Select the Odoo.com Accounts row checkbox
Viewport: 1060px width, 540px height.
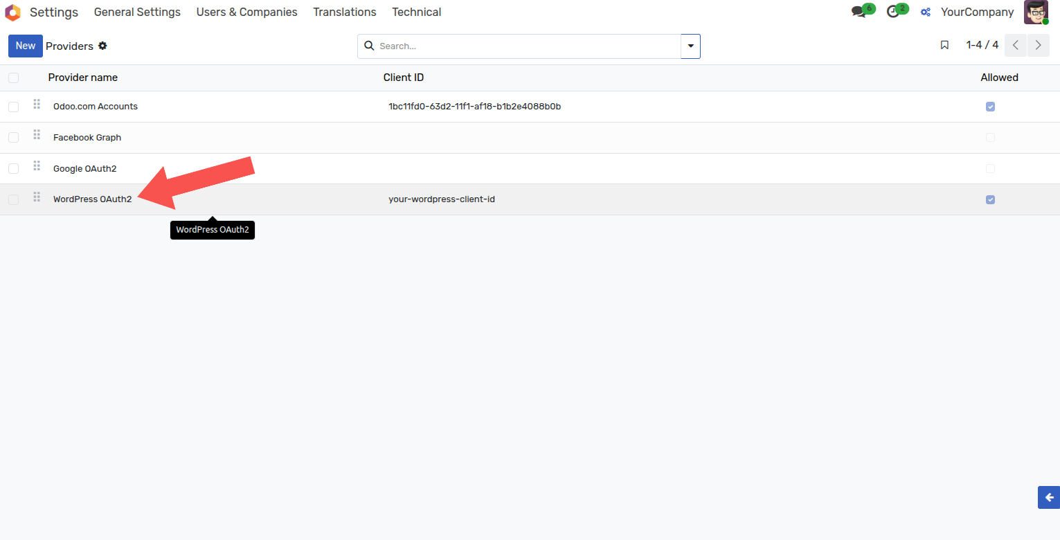click(14, 107)
